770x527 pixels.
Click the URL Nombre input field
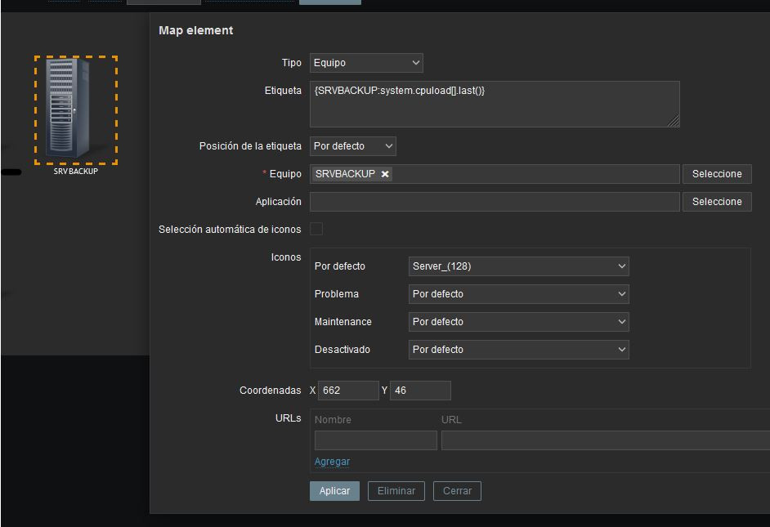click(375, 441)
